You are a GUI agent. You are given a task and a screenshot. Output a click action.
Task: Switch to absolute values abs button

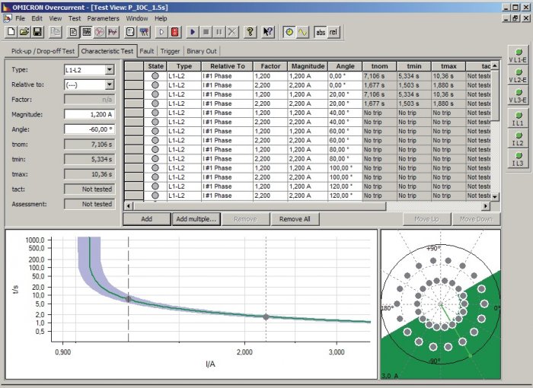pos(321,32)
